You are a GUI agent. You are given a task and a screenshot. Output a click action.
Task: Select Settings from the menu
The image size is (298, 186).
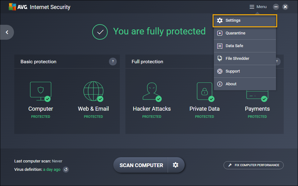click(245, 20)
